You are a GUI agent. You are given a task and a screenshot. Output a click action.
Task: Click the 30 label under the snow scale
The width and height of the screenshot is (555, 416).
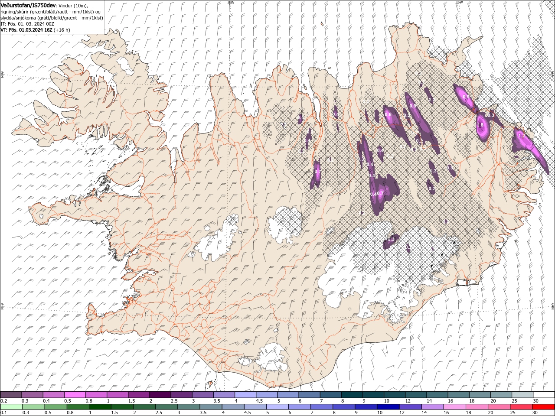[535, 401]
